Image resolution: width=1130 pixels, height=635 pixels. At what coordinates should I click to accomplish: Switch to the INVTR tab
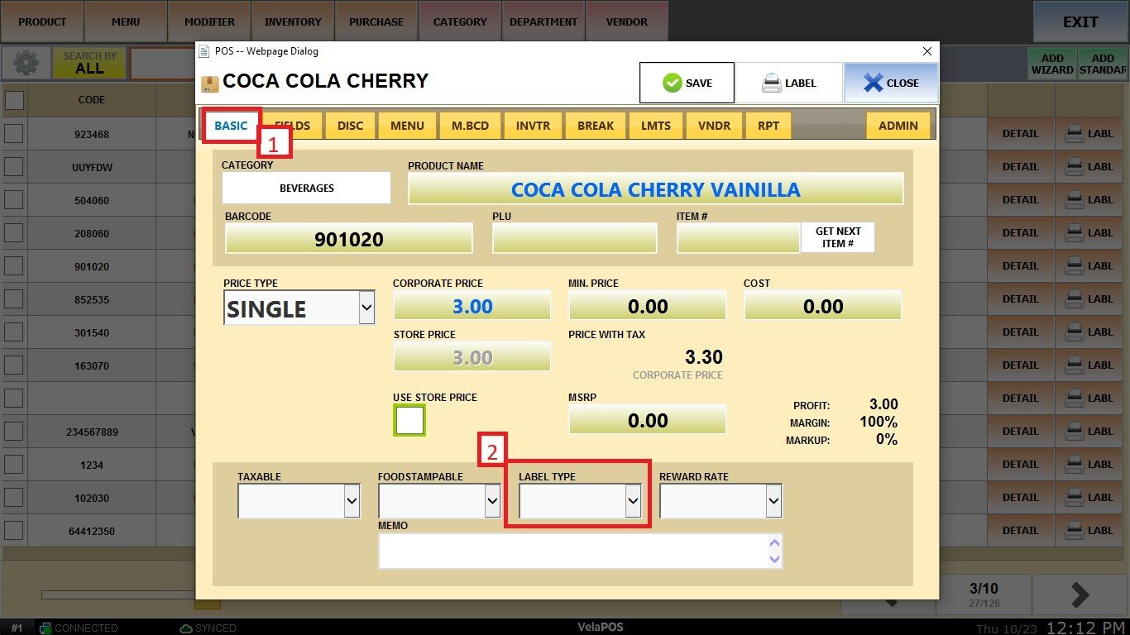tap(532, 126)
